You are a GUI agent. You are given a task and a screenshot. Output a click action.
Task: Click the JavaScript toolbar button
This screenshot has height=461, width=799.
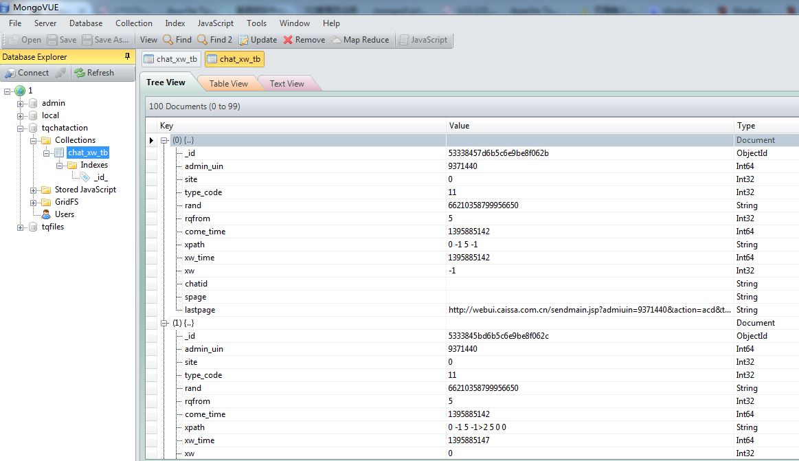coord(423,40)
